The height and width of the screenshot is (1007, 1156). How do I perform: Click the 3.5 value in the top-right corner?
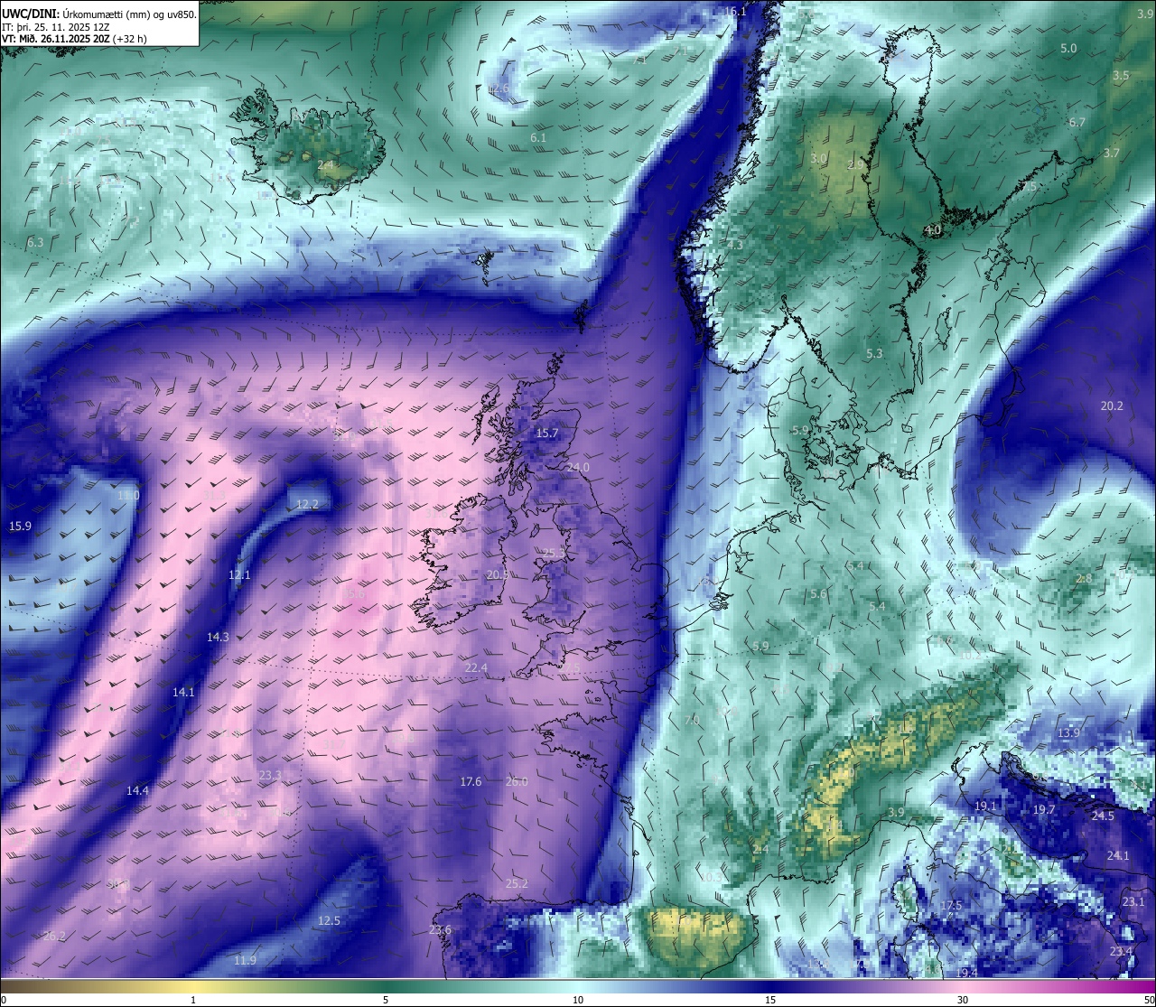[1121, 76]
